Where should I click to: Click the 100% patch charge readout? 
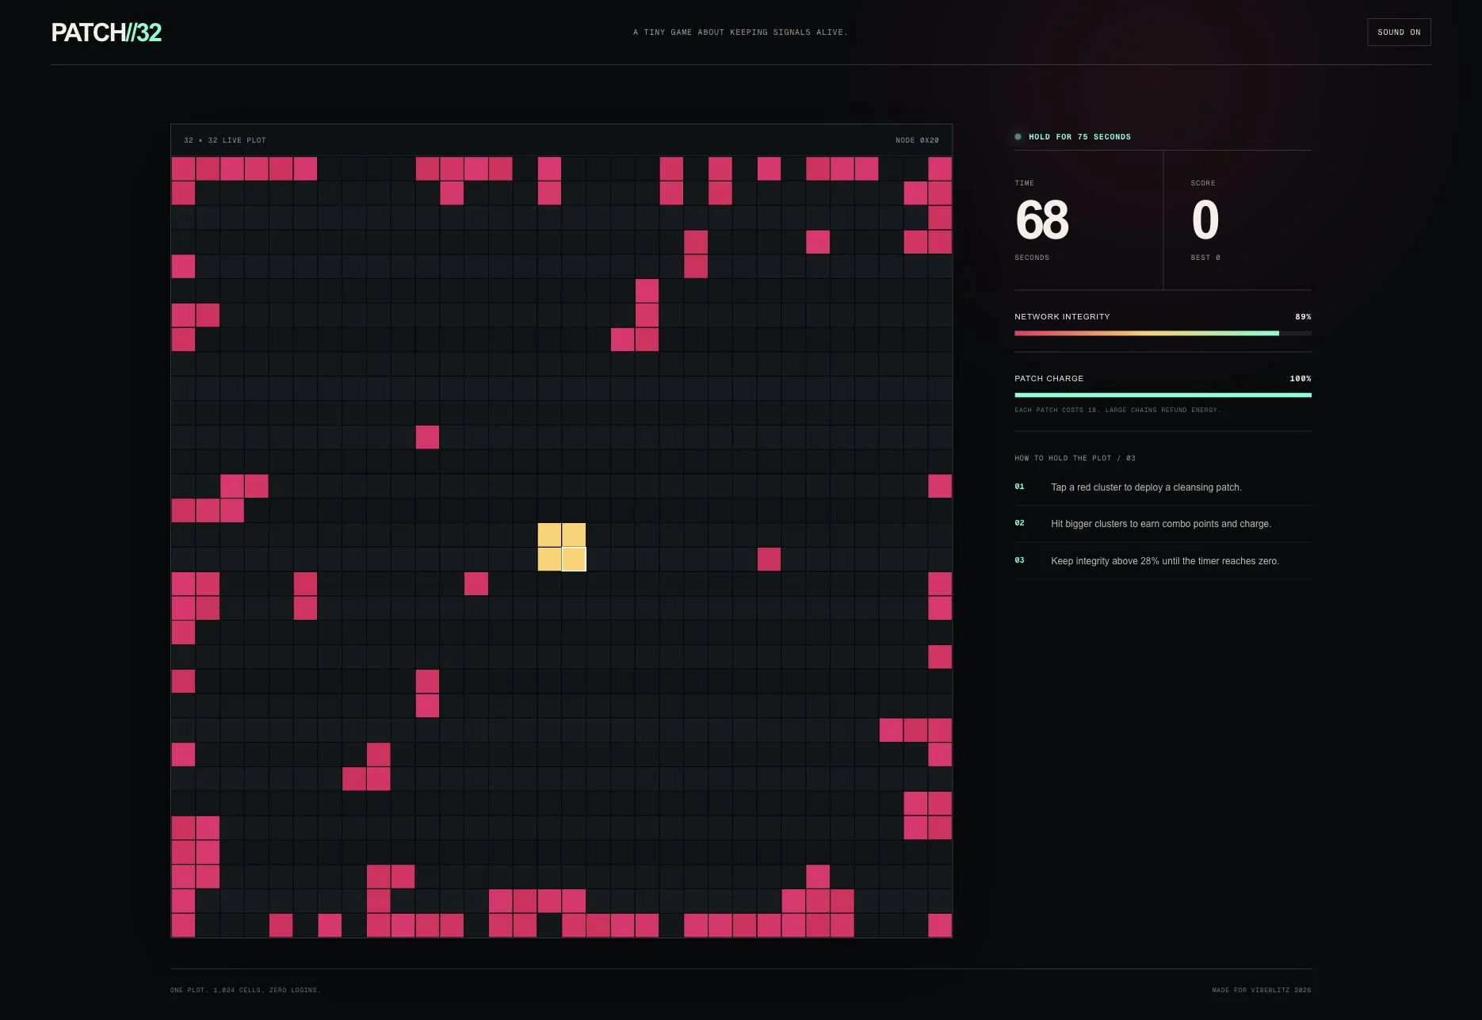coord(1301,379)
